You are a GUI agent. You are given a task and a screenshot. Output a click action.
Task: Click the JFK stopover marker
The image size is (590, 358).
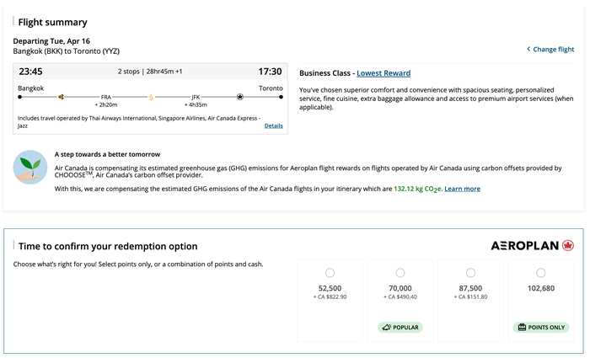[196, 97]
